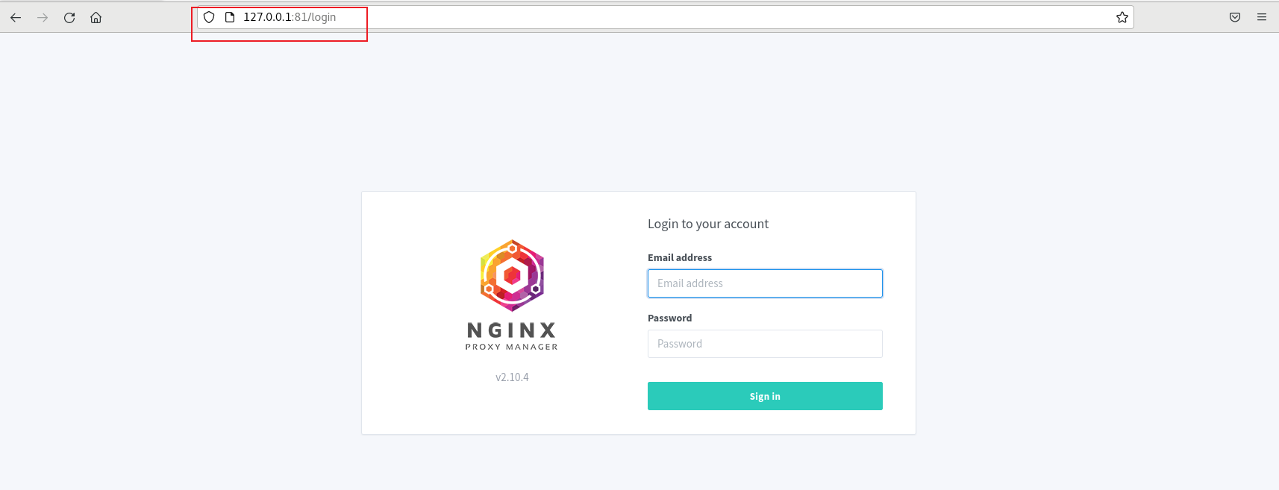Image resolution: width=1279 pixels, height=490 pixels.
Task: Open the shield tracking protection icon
Action: point(209,17)
